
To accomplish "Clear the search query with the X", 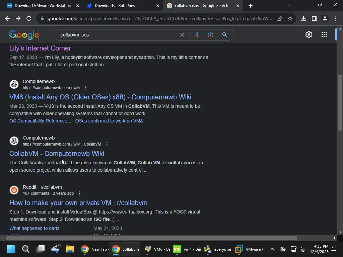I will tap(182, 35).
